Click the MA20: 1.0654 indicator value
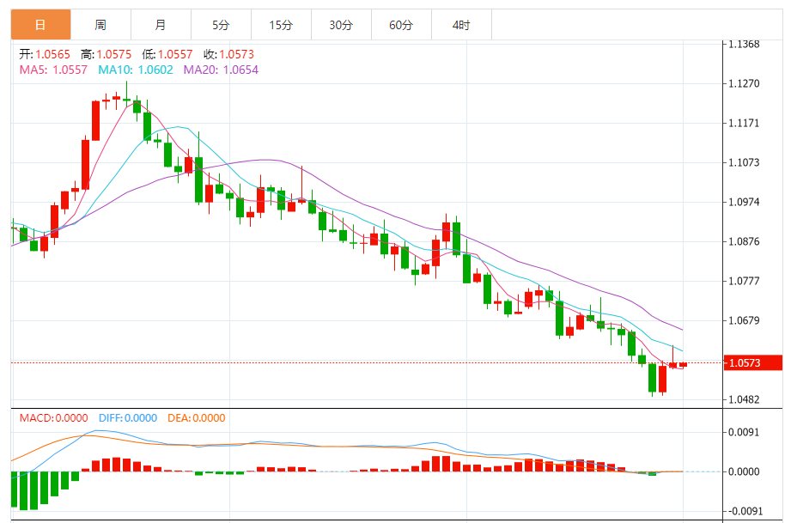Image resolution: width=791 pixels, height=523 pixels. [221, 70]
